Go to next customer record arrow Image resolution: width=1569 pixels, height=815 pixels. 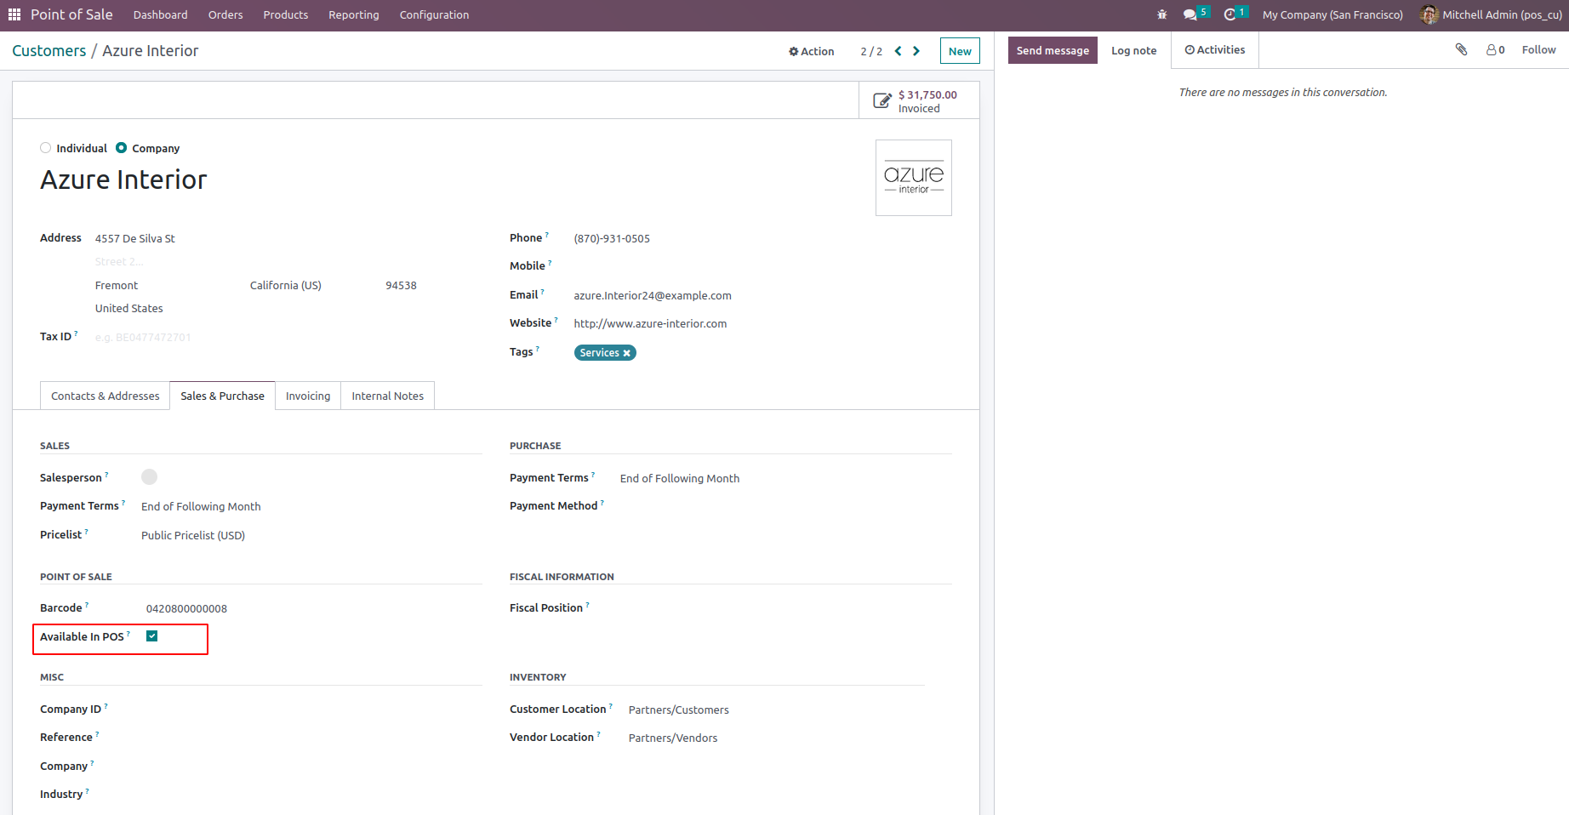(916, 51)
